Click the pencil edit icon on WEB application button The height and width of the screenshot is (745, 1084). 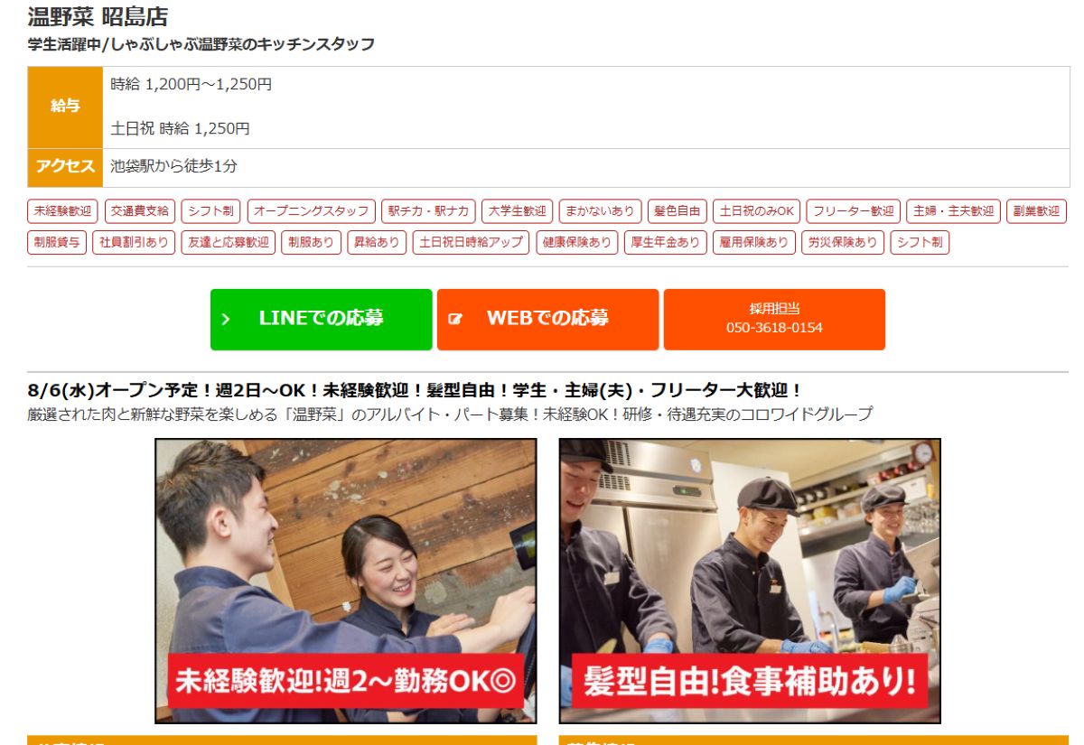pyautogui.click(x=455, y=319)
